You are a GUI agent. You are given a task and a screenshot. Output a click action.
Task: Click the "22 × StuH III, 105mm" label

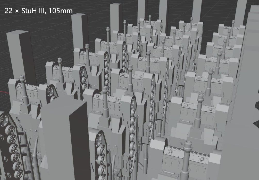[x=39, y=11]
